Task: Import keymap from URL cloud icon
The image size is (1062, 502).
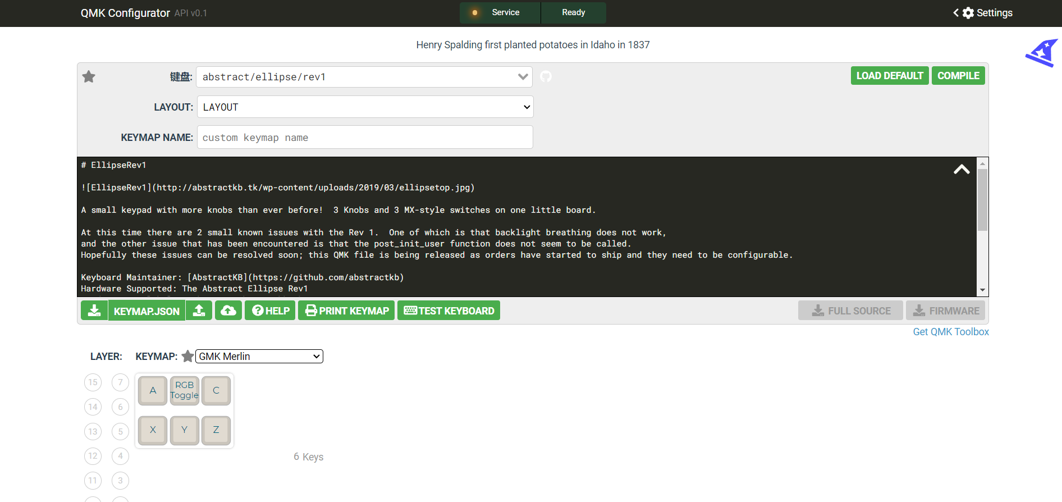Action: pos(228,311)
